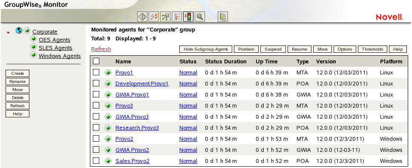Viewport: 412px width, 168px height.
Task: Click the sidebar Move button
Action: [x=17, y=90]
